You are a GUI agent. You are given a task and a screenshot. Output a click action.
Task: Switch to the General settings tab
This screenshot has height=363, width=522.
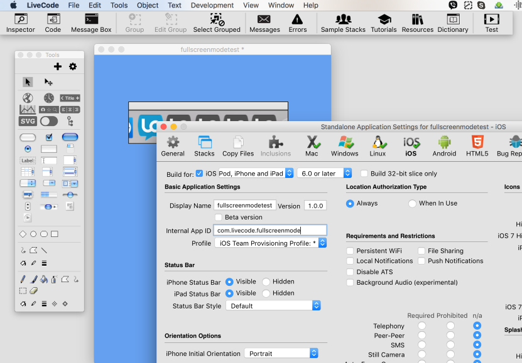point(173,146)
